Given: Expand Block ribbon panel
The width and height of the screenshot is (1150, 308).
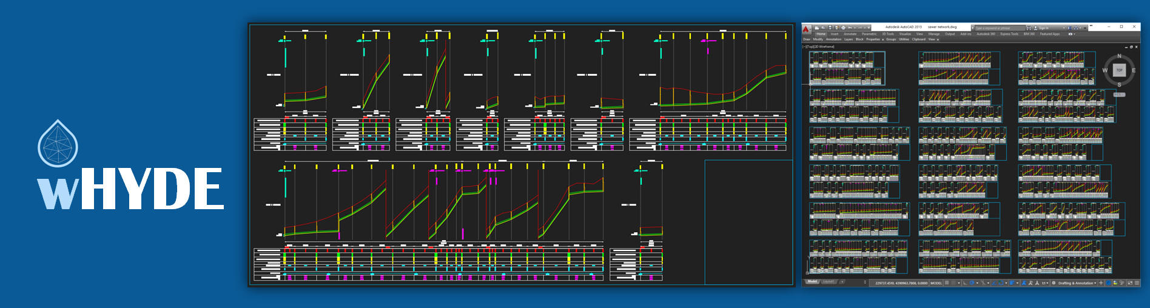Looking at the screenshot, I should [x=859, y=39].
